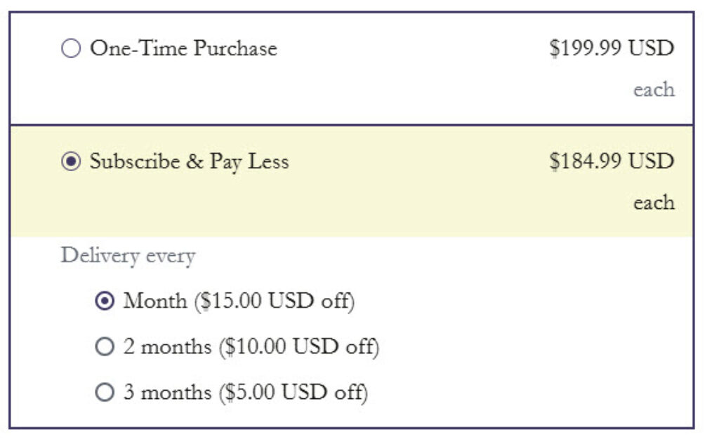Click "each" under the $199.99 price
The width and height of the screenshot is (719, 439).
point(654,90)
